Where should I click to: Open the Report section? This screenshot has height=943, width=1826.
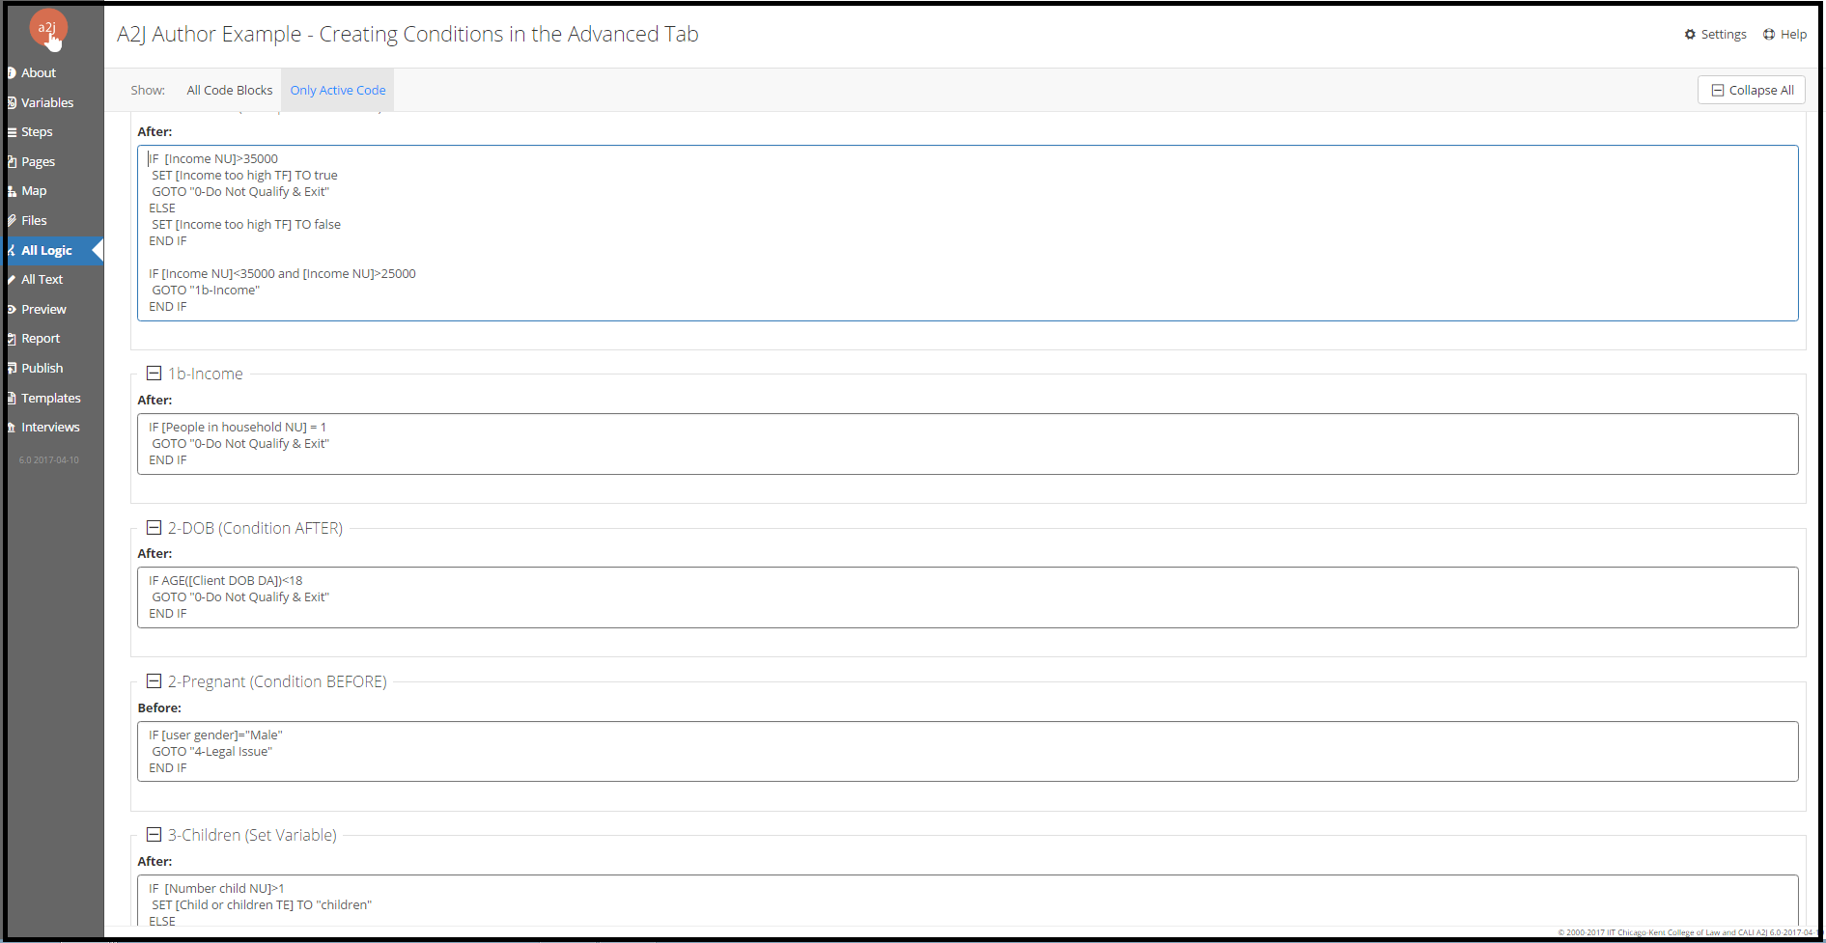click(x=41, y=338)
